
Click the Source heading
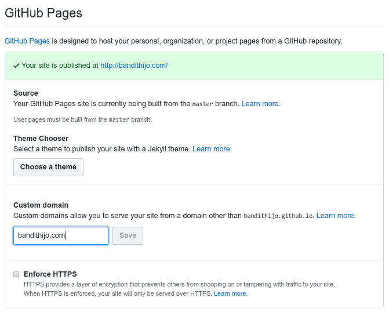point(26,93)
